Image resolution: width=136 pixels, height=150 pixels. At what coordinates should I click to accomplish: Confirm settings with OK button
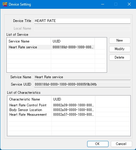[x=98, y=144]
